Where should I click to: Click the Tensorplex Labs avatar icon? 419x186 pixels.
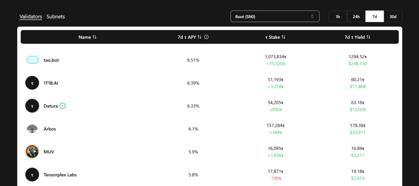click(32, 175)
